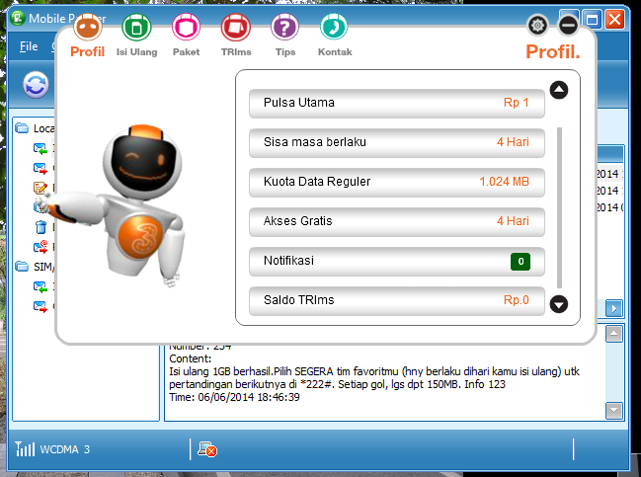Select the Sisa masa berlaku row
641x477 pixels.
396,142
